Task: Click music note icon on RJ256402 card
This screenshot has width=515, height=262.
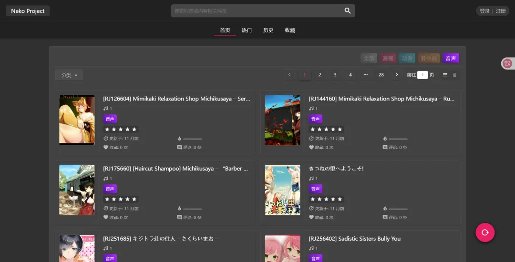Action: tap(311, 248)
